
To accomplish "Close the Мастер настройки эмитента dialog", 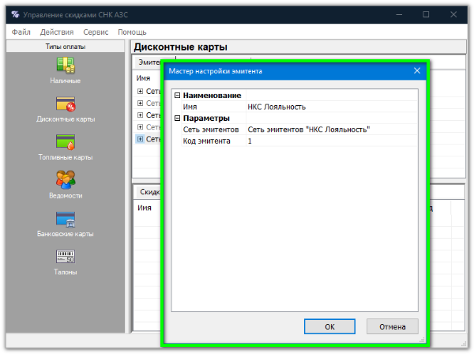I will point(416,71).
